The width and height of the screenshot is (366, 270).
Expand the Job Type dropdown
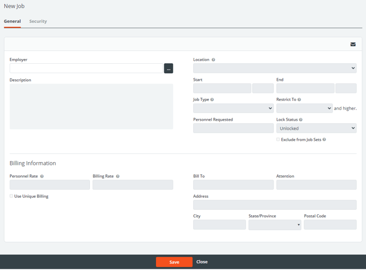tap(233, 108)
